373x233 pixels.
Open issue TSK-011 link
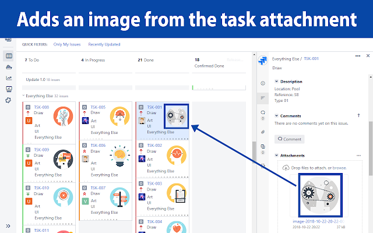tap(41, 231)
